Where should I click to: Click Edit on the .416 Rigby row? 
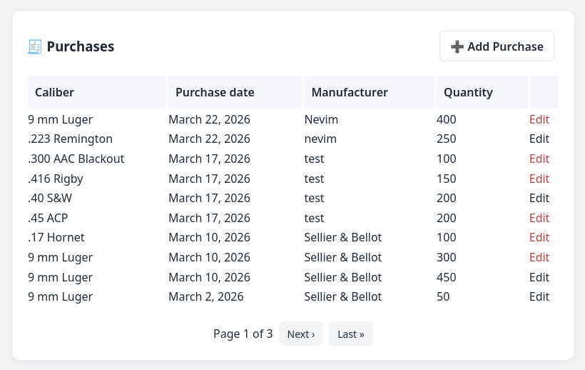tap(539, 179)
